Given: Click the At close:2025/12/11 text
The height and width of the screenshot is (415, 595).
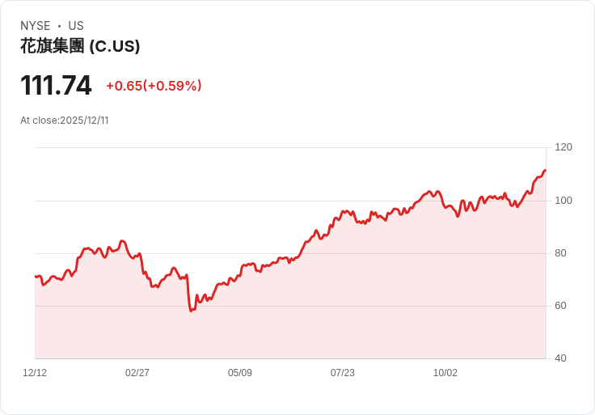Looking at the screenshot, I should [65, 121].
